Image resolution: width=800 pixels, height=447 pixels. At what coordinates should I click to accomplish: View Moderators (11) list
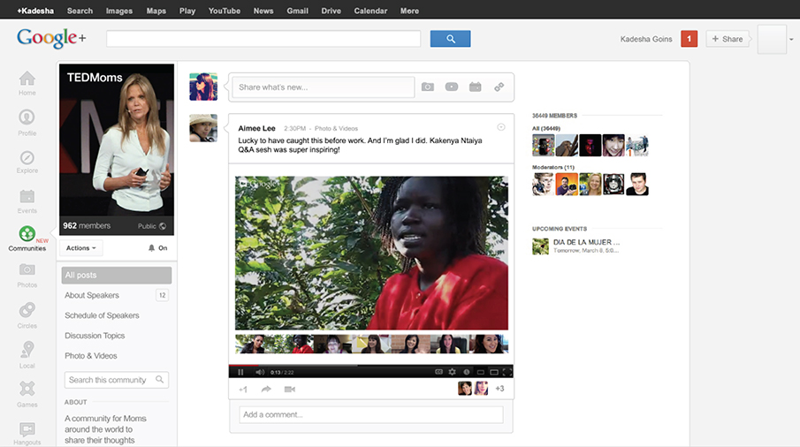pos(553,167)
